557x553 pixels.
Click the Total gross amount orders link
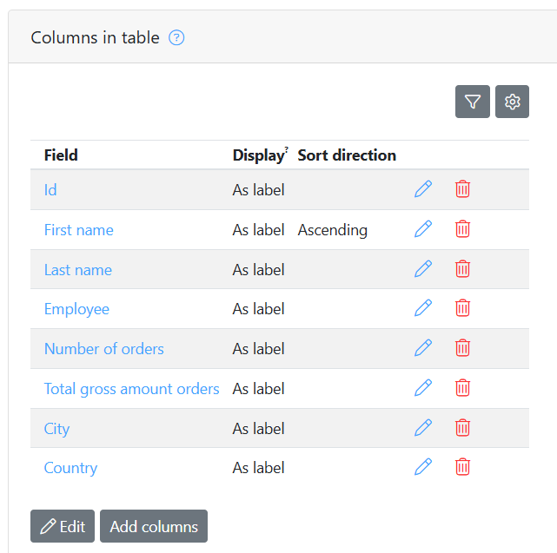click(x=131, y=389)
